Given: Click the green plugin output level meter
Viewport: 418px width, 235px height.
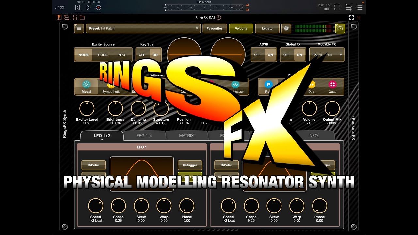Looking at the screenshot, I should pos(313,28).
